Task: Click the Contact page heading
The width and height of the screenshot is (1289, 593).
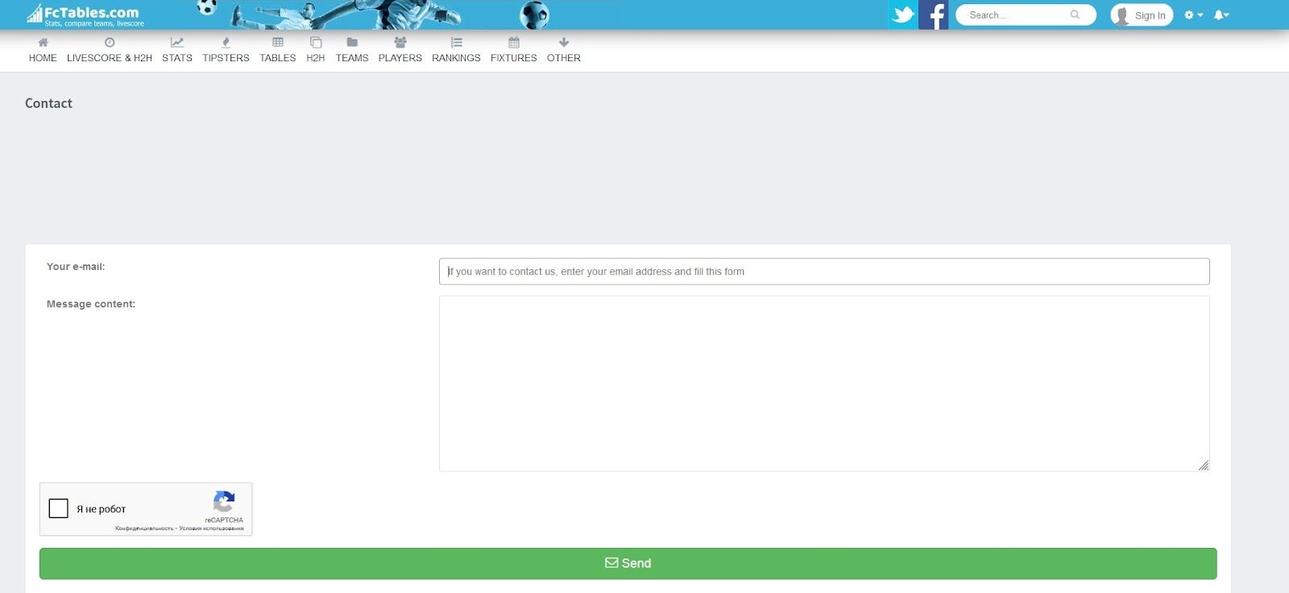Action: [x=48, y=103]
